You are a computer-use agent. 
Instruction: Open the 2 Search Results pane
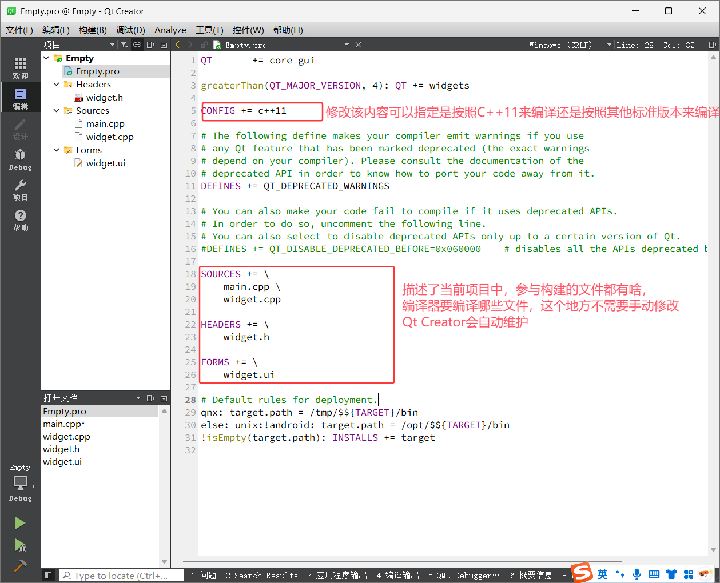pyautogui.click(x=262, y=575)
